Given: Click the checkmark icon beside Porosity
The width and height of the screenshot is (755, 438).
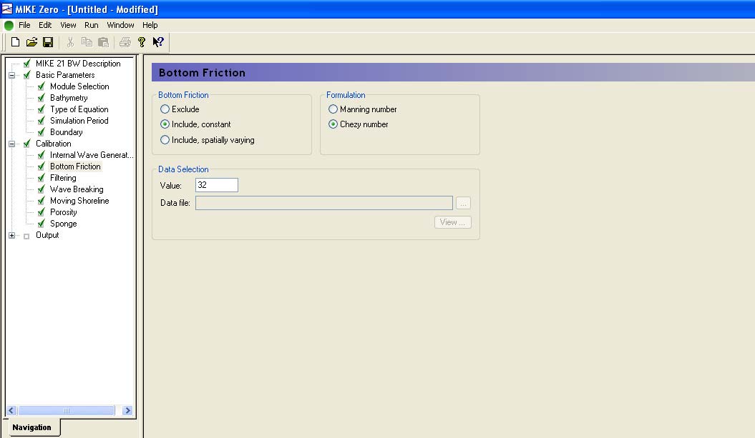Looking at the screenshot, I should point(42,212).
